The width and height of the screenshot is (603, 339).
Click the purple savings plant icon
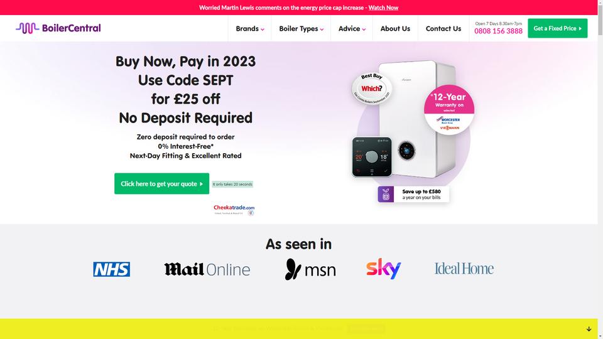(x=386, y=194)
